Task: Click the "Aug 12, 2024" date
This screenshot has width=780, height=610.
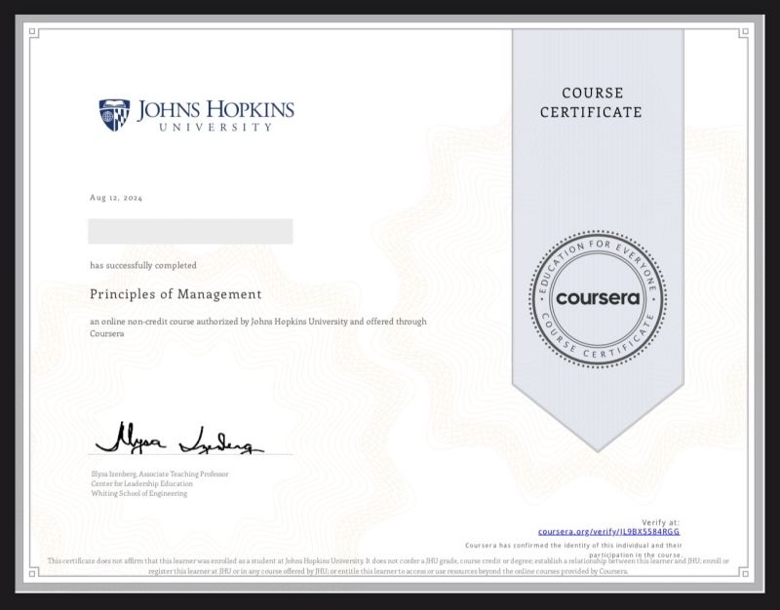Action: 116,198
